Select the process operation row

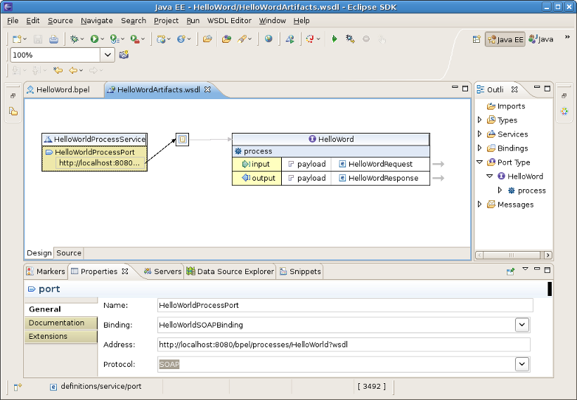tap(331, 151)
